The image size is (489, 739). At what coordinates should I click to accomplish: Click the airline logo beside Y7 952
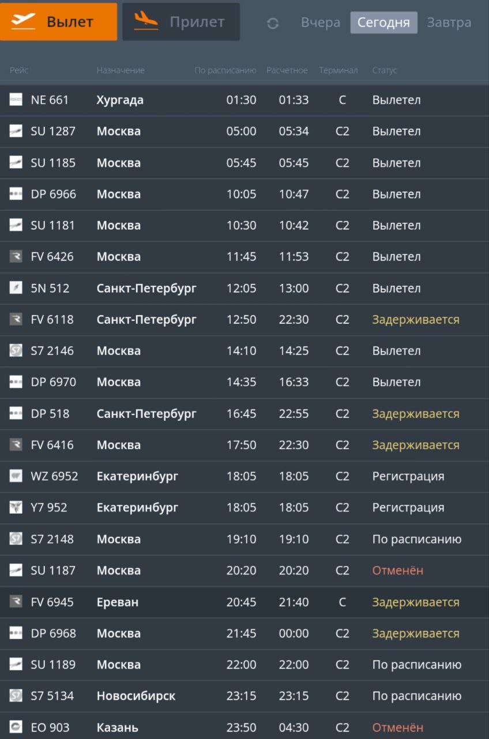[x=16, y=507]
